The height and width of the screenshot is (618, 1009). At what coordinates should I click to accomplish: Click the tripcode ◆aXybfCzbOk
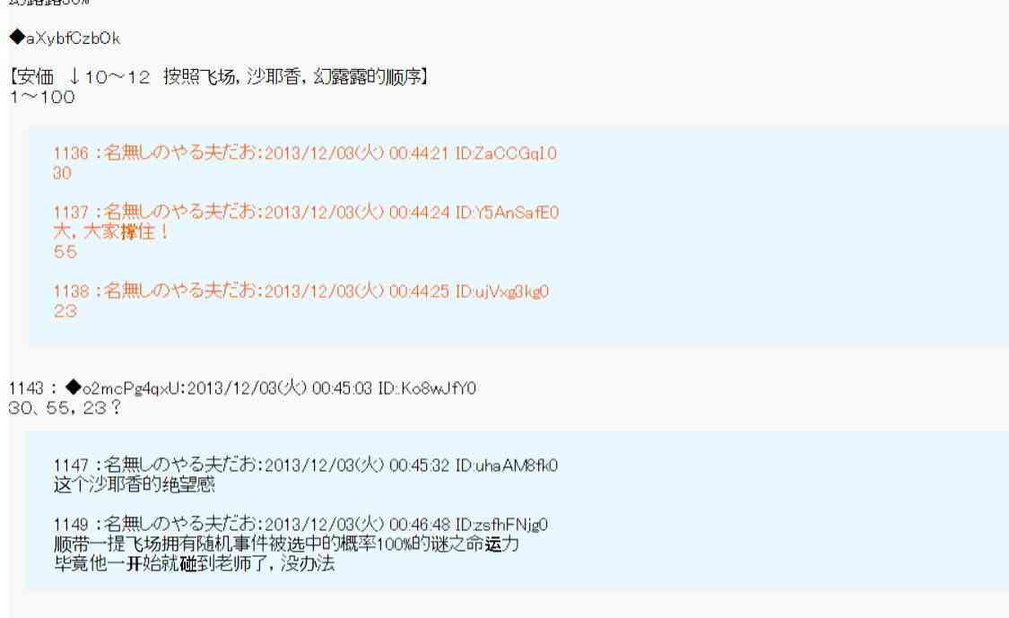[x=65, y=38]
